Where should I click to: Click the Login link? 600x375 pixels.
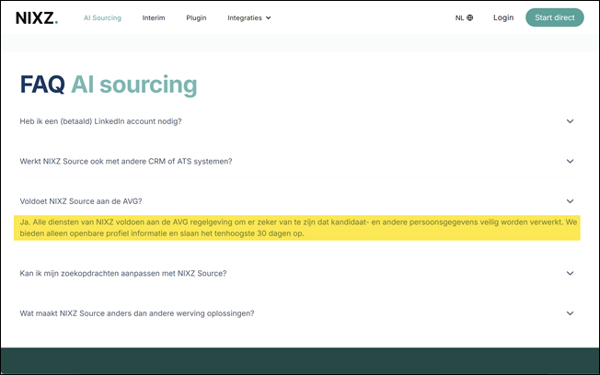click(x=503, y=17)
